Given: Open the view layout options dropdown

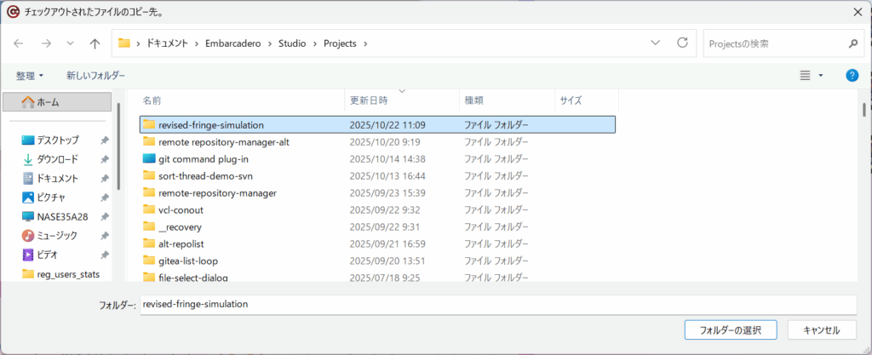Looking at the screenshot, I should click(x=821, y=76).
